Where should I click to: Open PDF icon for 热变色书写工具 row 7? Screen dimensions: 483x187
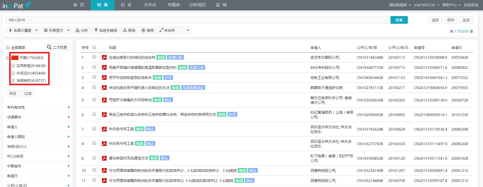pos(104,129)
